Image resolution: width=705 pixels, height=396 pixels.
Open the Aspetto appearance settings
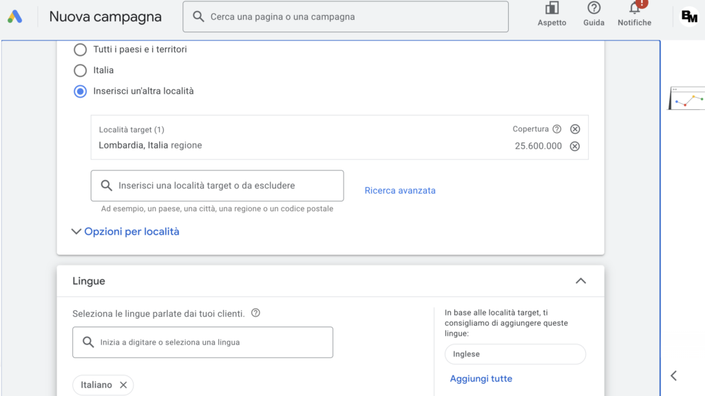click(551, 14)
